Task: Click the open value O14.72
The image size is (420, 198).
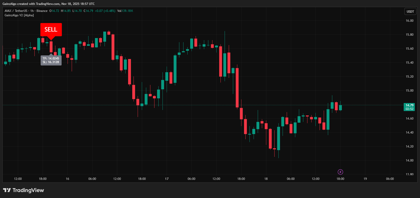Action: coord(54,11)
